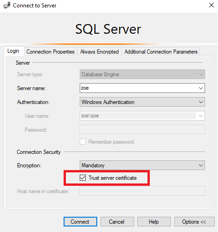Viewport: 218px width, 232px height.
Task: Toggle the Remember password checkbox
Action: 82,142
